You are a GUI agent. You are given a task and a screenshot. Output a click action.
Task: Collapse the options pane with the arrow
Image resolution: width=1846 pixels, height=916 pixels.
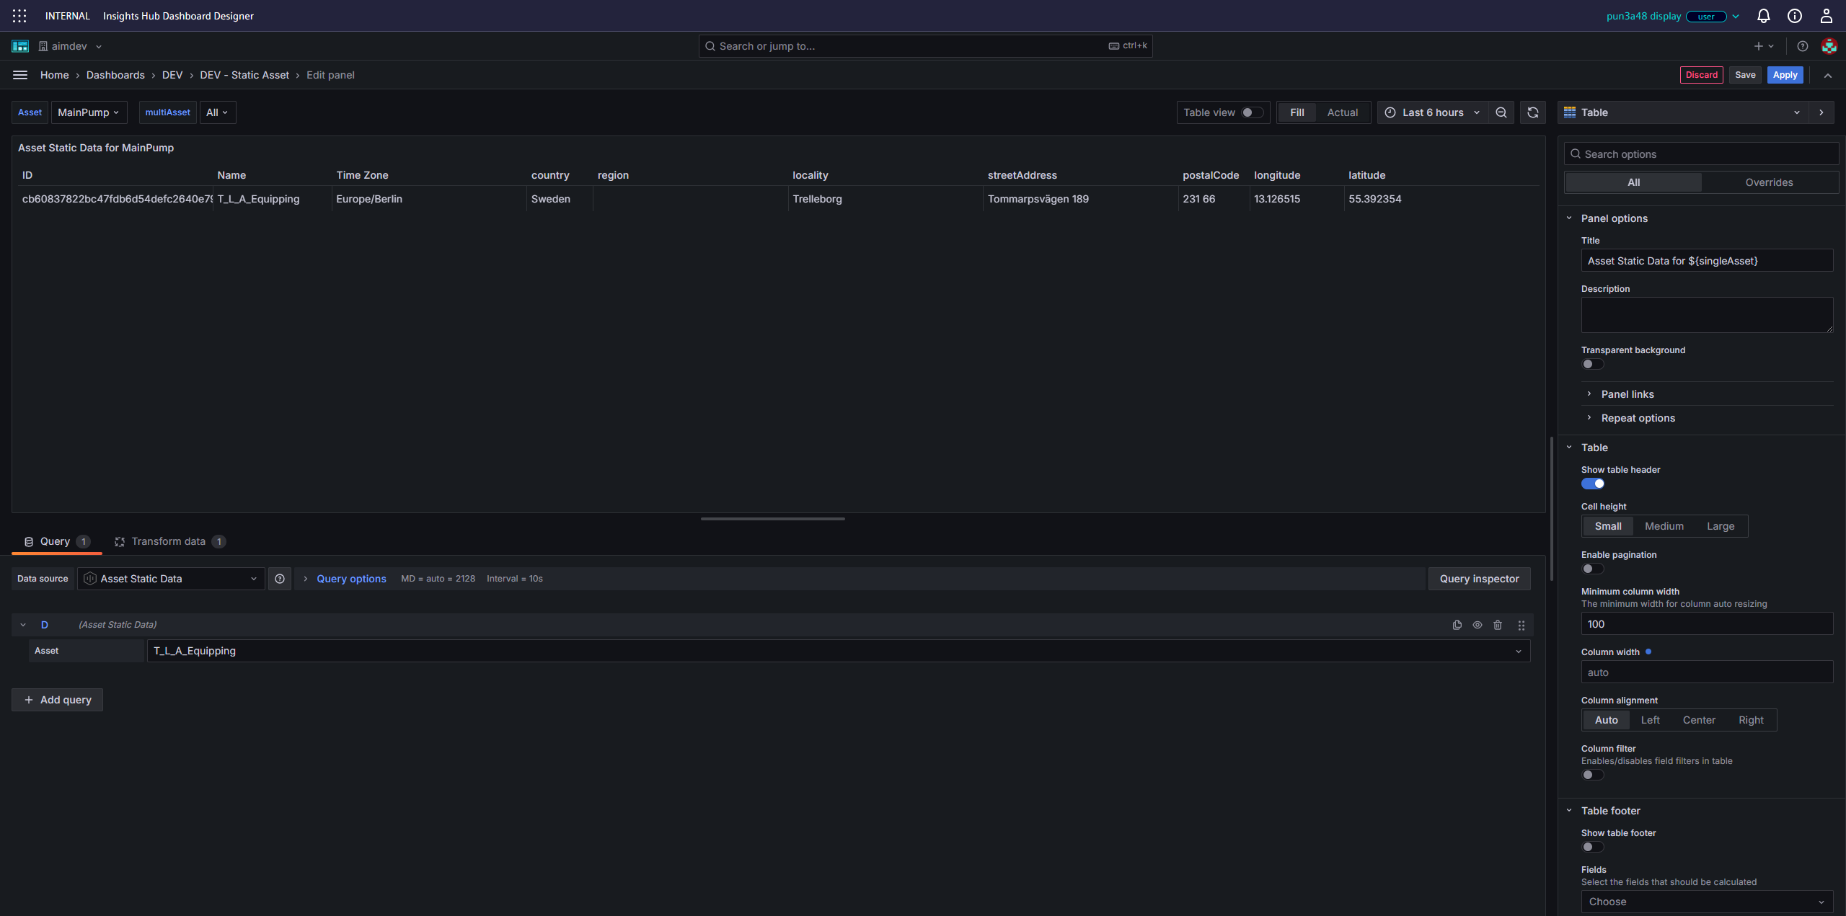click(x=1821, y=112)
